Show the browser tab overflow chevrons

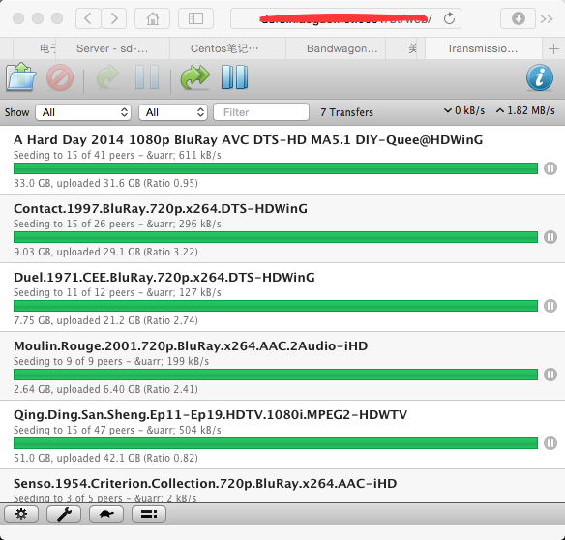point(547,18)
